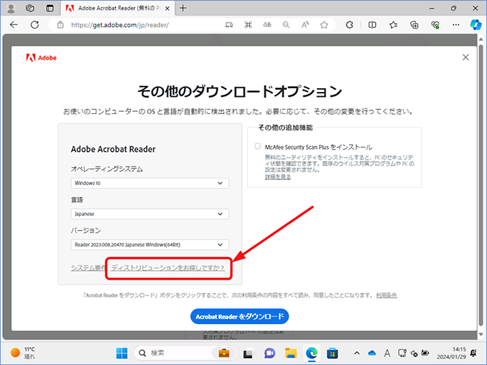This screenshot has width=487, height=365.
Task: Open the システム要件 link
Action: click(88, 267)
